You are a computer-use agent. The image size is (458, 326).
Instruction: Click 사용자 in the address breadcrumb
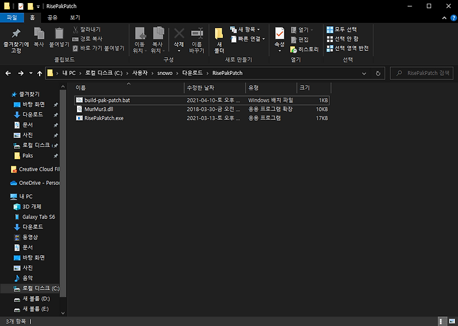click(x=140, y=73)
